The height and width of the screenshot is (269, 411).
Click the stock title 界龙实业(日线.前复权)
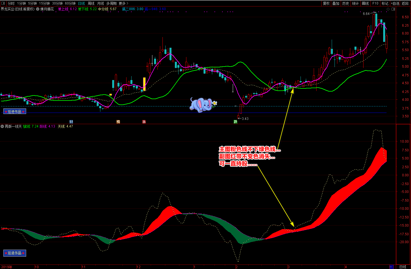click(x=17, y=9)
